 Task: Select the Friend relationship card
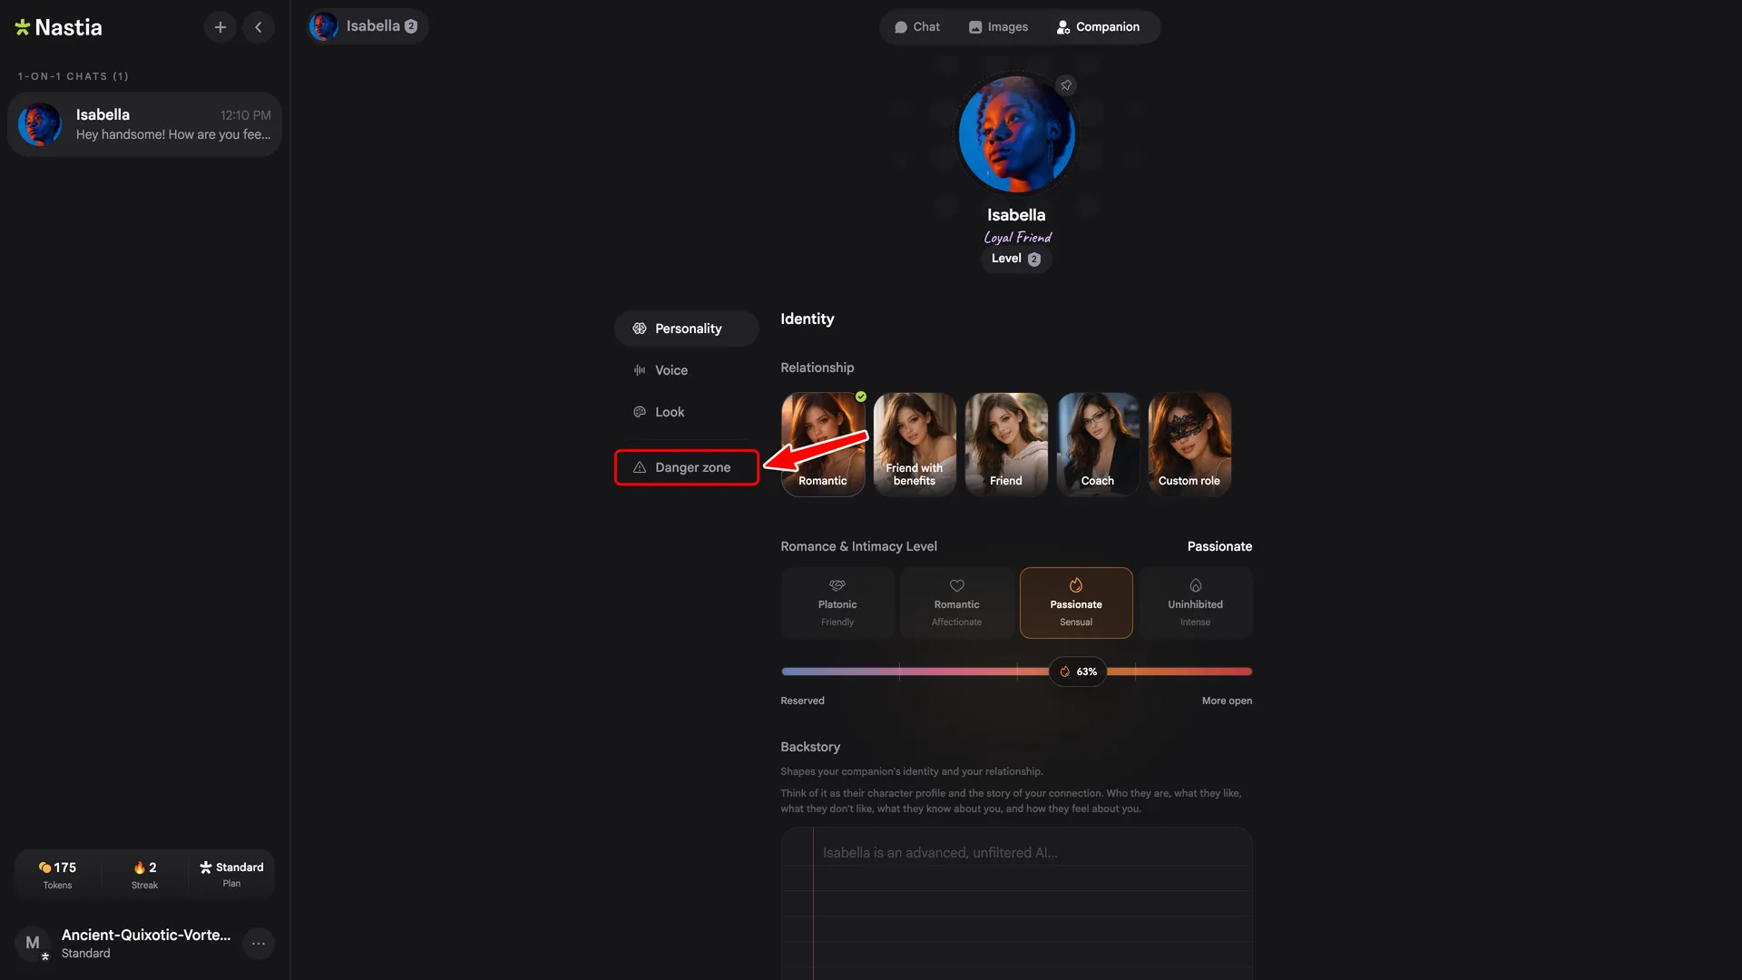click(1006, 444)
